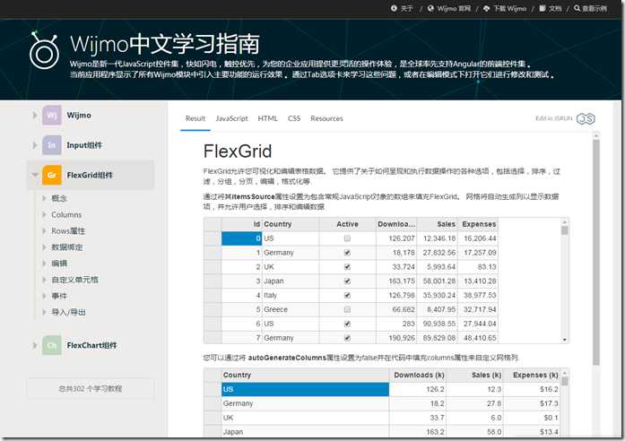Click the info icon beside 关于
625x441 pixels.
click(x=394, y=8)
